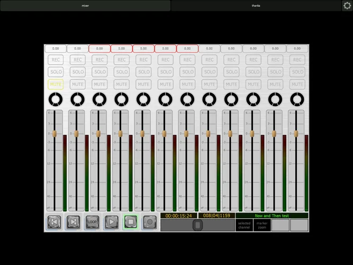Click the rewind to start transport button

click(x=54, y=222)
